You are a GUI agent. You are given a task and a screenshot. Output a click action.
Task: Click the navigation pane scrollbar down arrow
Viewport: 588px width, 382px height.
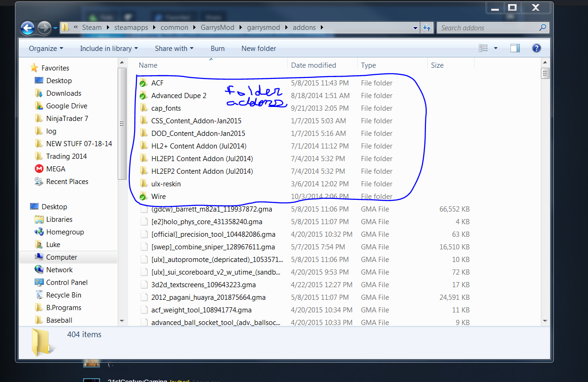point(122,321)
